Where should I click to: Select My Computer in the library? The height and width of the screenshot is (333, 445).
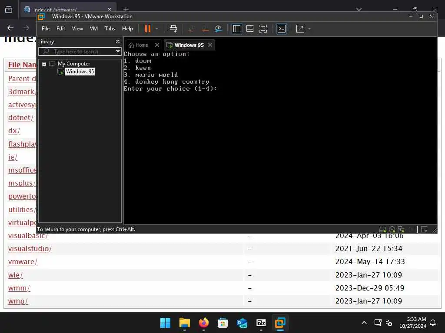coord(74,64)
